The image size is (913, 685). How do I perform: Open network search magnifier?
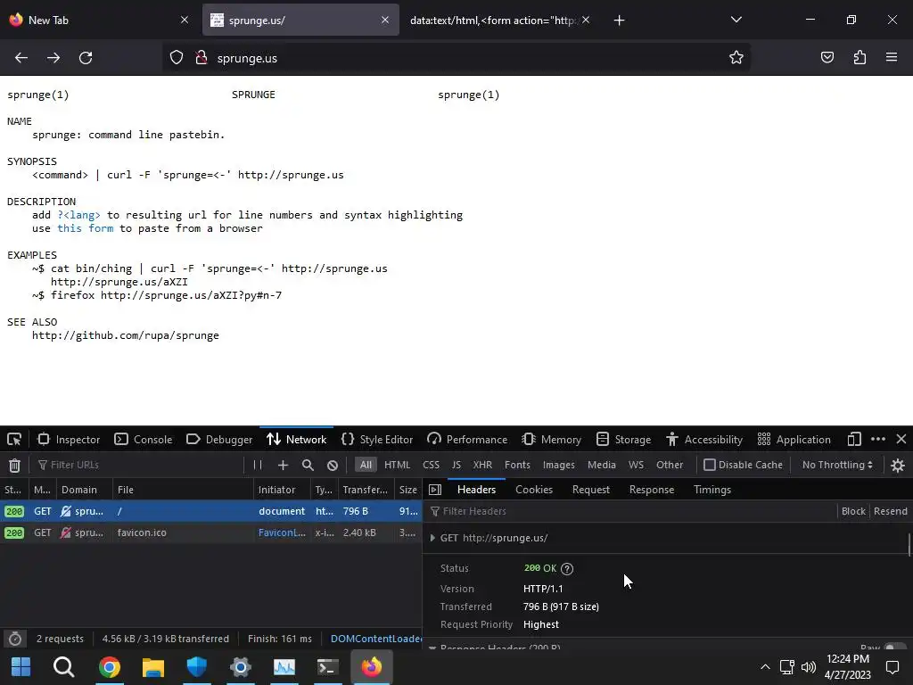pyautogui.click(x=308, y=465)
